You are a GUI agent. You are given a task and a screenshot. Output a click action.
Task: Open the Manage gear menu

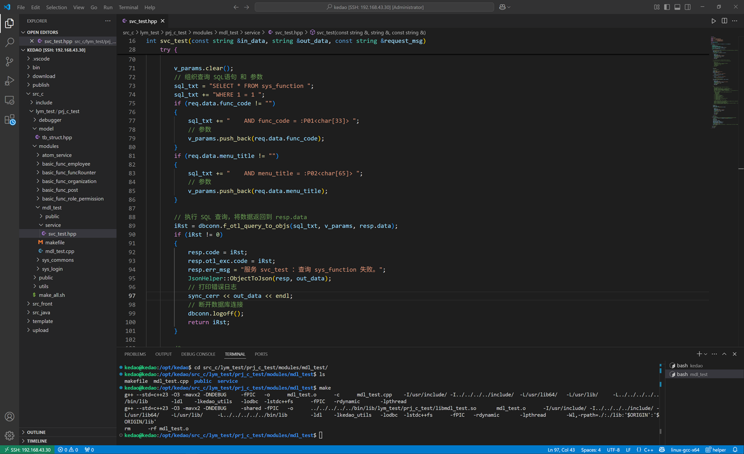pos(9,435)
